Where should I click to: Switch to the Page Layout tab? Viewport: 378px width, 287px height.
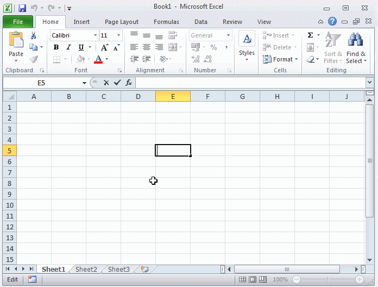(122, 22)
